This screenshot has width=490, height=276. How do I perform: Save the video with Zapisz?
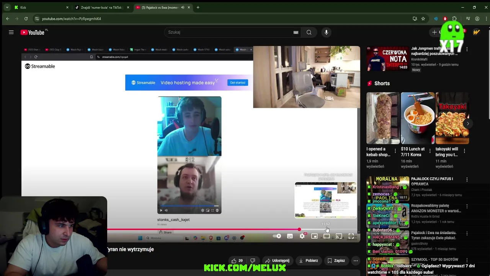coord(336,261)
